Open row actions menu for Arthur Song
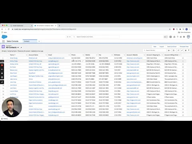This screenshot has width=192, height=144. click(x=183, y=61)
